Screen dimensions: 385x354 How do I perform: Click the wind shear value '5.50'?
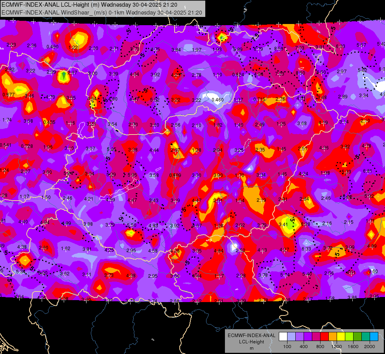[132, 225]
